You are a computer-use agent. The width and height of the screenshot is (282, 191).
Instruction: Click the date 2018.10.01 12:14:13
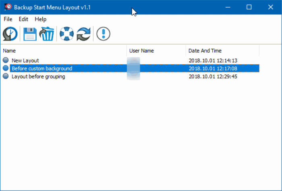tap(213, 60)
